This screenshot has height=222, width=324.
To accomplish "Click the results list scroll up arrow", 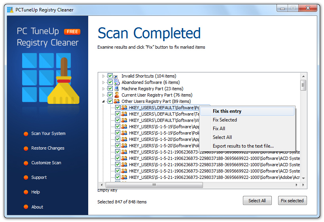I will click(x=303, y=76).
